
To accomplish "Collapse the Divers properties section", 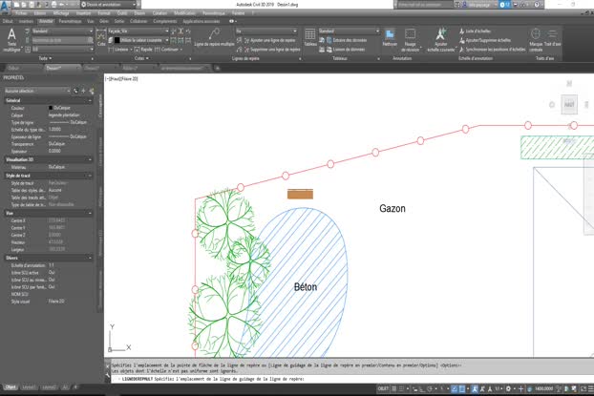I will 90,258.
